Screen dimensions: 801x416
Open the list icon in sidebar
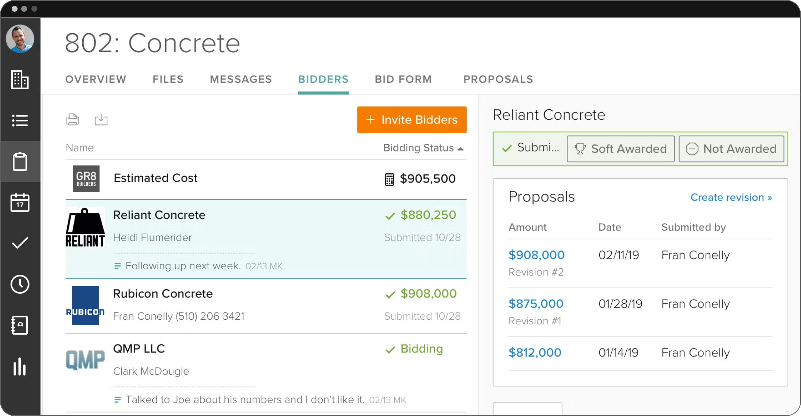point(20,120)
